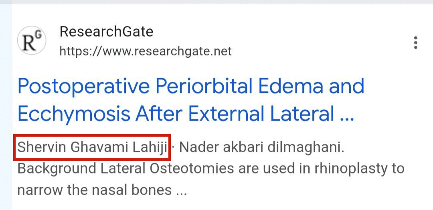Click the word Ecchymosis in the title

[x=74, y=114]
